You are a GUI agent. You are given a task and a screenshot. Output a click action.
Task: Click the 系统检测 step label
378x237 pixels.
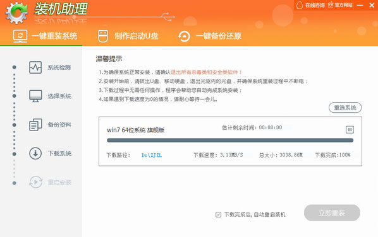[x=59, y=67]
